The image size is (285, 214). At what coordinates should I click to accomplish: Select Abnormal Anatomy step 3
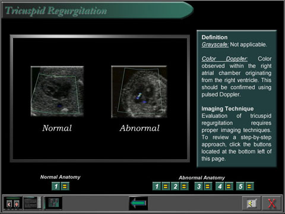pos(198,186)
